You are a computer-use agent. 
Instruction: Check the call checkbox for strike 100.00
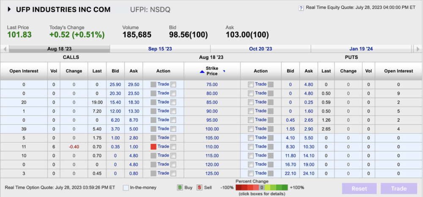click(173, 129)
